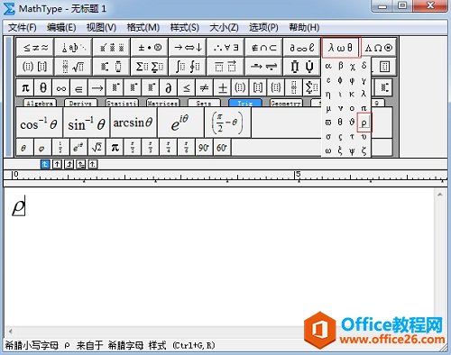
Task: Switch to the Statistics tab
Action: click(x=122, y=103)
